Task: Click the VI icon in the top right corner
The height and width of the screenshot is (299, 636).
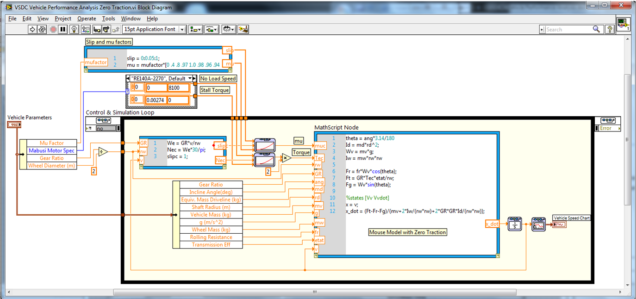Action: pos(623,24)
